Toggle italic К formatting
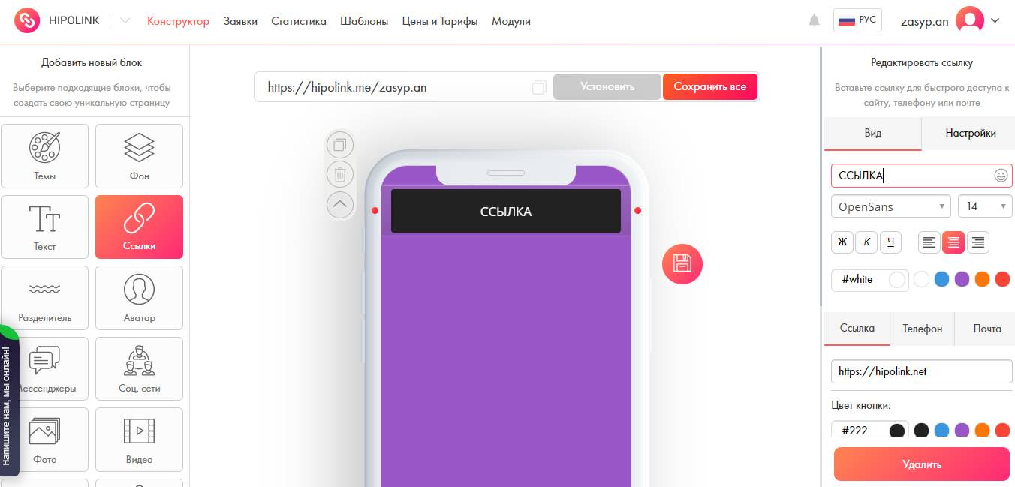This screenshot has width=1015, height=487. (x=866, y=242)
